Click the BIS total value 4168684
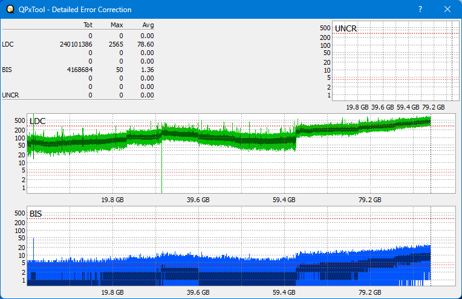 80,70
